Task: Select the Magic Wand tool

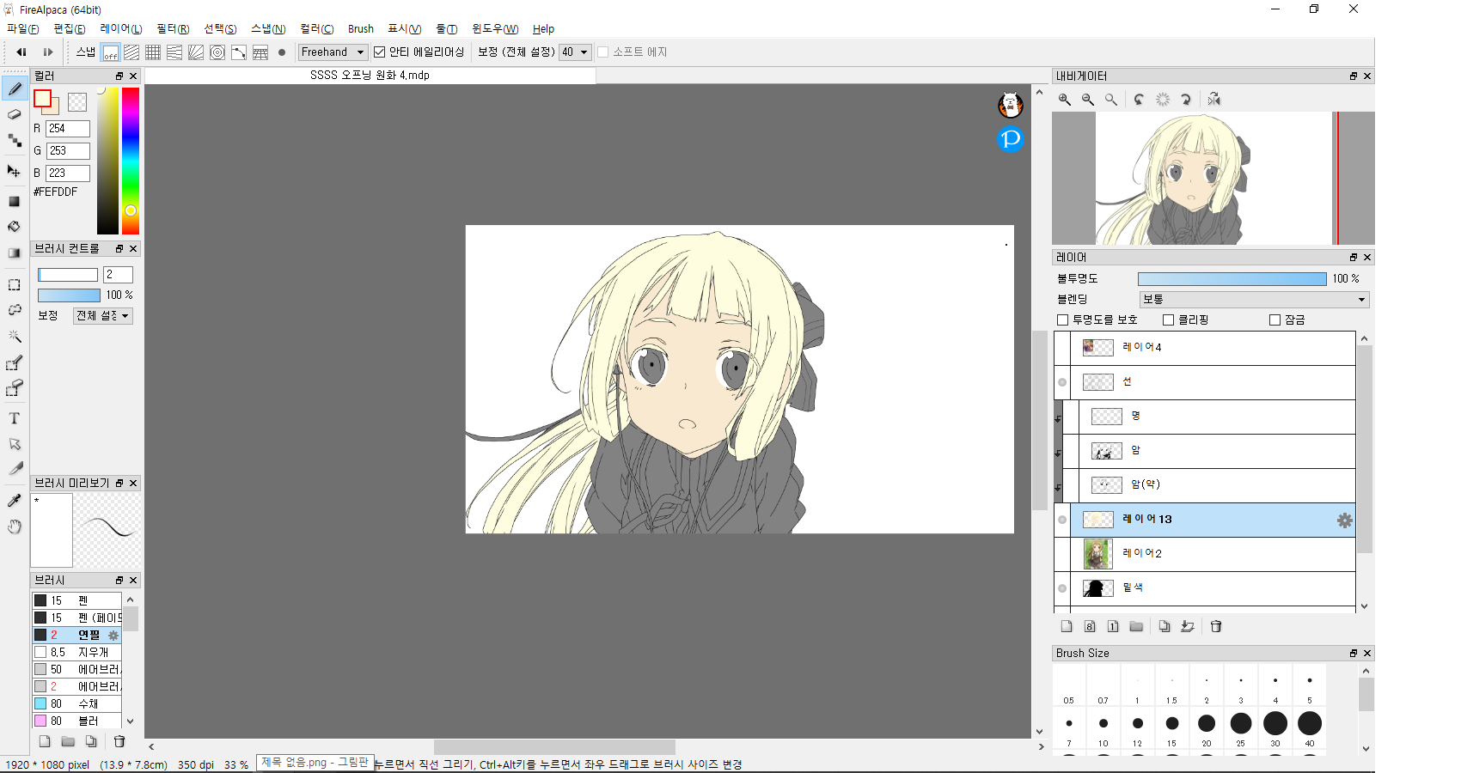Action: pyautogui.click(x=15, y=336)
